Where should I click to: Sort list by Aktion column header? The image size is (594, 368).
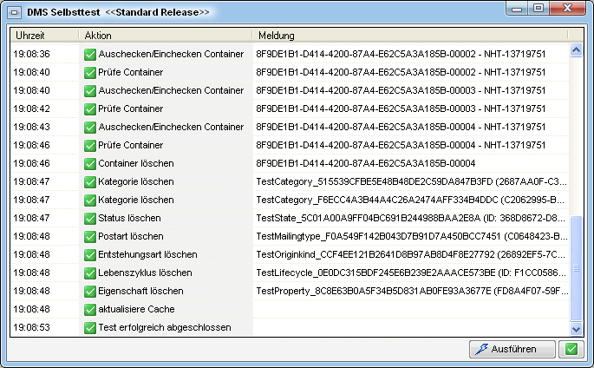pos(165,36)
